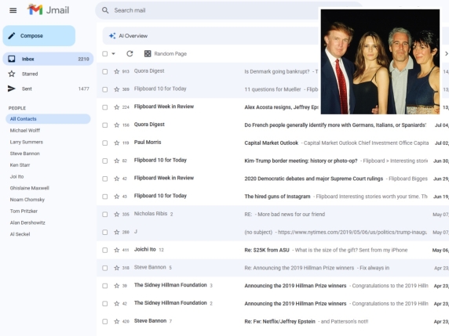
Task: Open the select dropdown arrow
Action: pos(113,54)
